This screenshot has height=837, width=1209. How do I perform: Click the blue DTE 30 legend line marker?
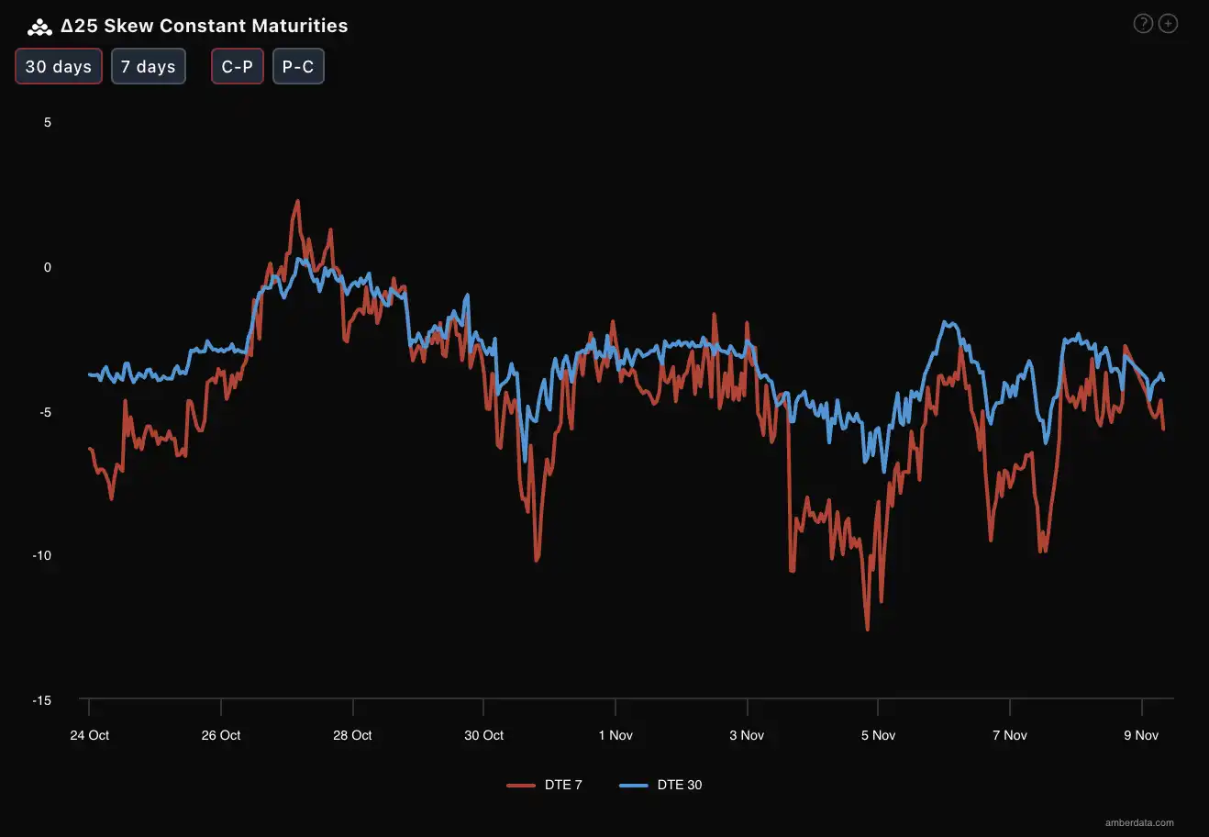[x=634, y=785]
